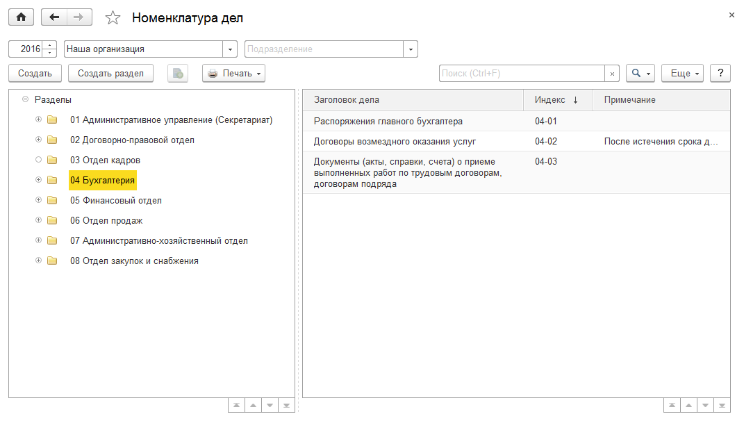
Task: Open help with the question mark icon
Action: click(x=720, y=73)
